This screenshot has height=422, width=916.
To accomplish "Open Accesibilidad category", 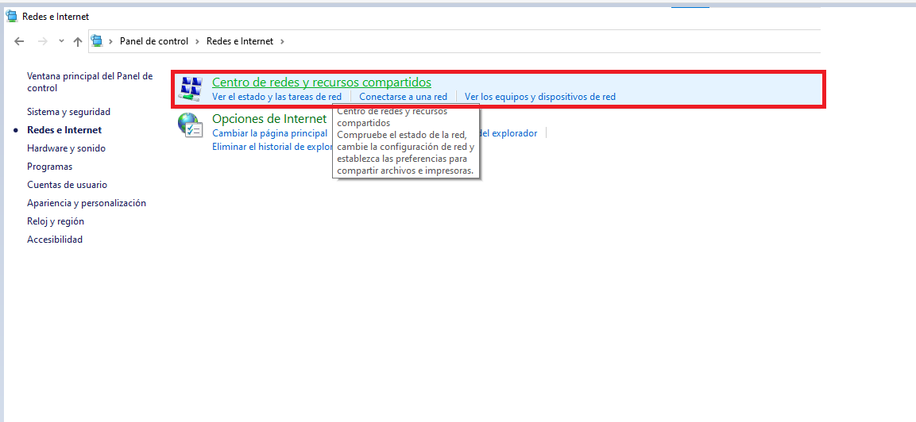I will pos(55,240).
